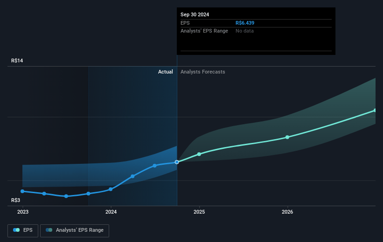This screenshot has width=383, height=242.
Task: Click the EPS value R$6.439 in tooltip
Action: pos(245,23)
